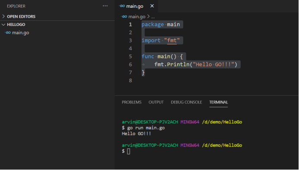Click the Go icon on the main.go tab
This screenshot has height=170, width=299.
pos(122,6)
